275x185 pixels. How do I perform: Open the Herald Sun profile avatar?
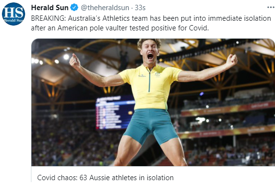click(14, 14)
